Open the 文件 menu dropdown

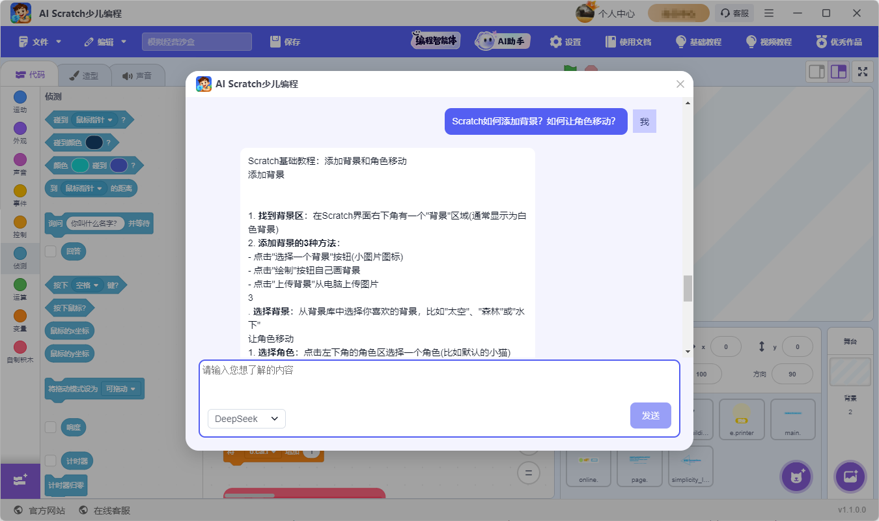(40, 42)
